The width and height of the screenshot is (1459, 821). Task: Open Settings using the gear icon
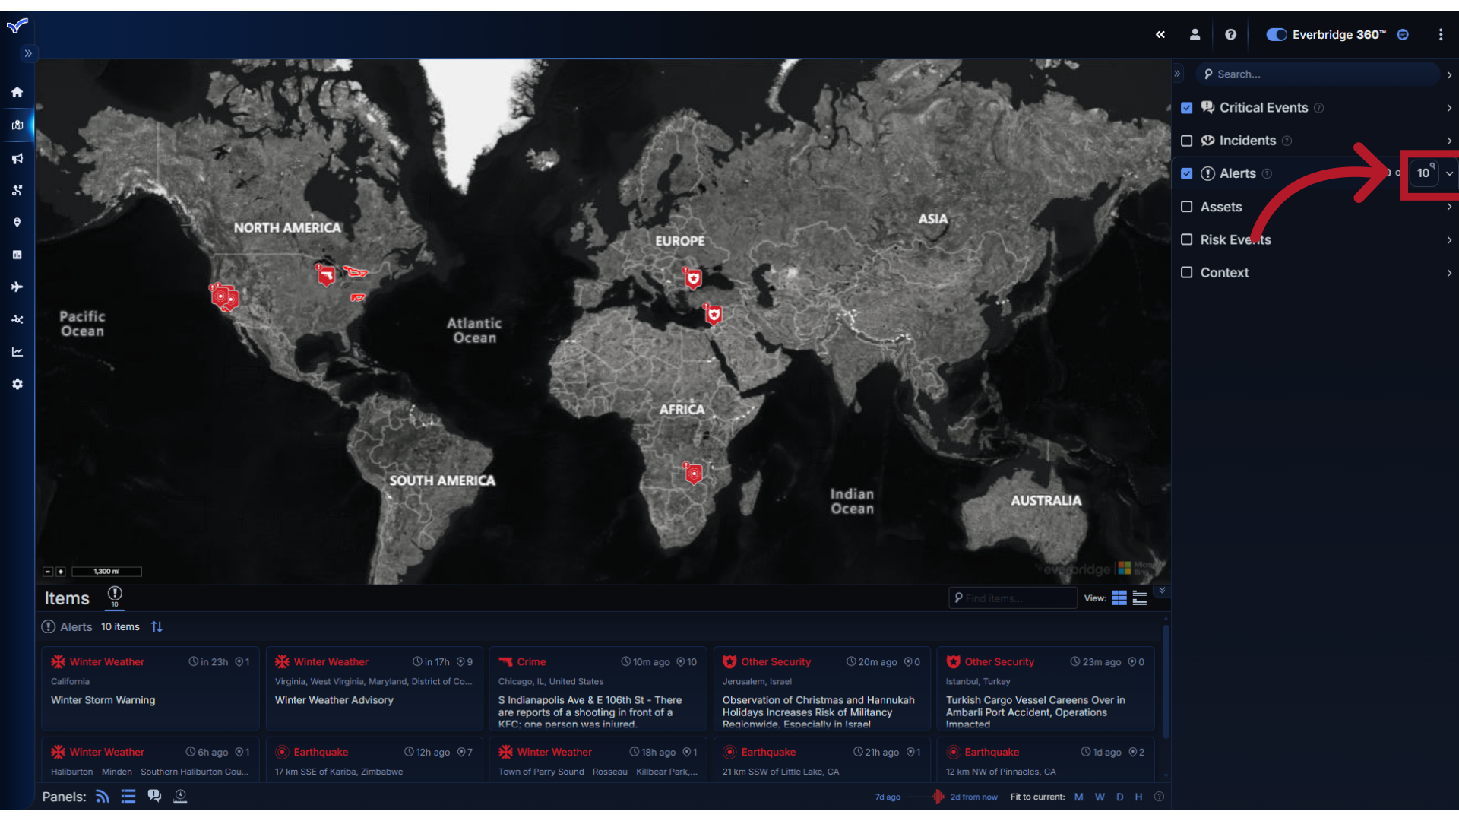(x=17, y=384)
